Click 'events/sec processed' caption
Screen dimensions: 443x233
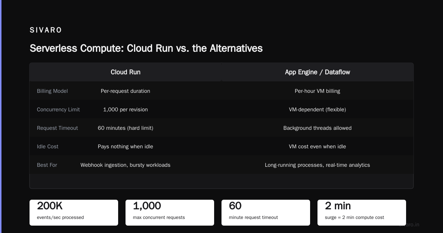coord(60,217)
